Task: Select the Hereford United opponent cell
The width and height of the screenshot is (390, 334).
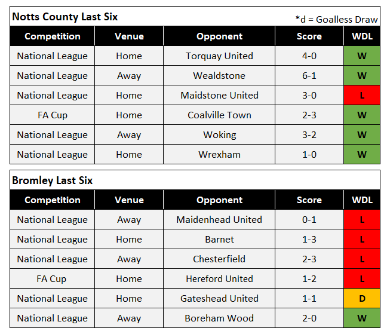Action: (x=219, y=279)
